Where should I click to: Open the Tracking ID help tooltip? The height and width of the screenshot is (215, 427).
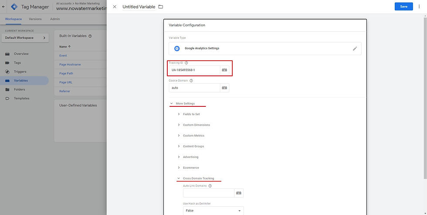(186, 63)
